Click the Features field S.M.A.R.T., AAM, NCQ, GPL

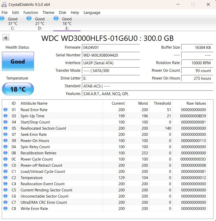147,94
